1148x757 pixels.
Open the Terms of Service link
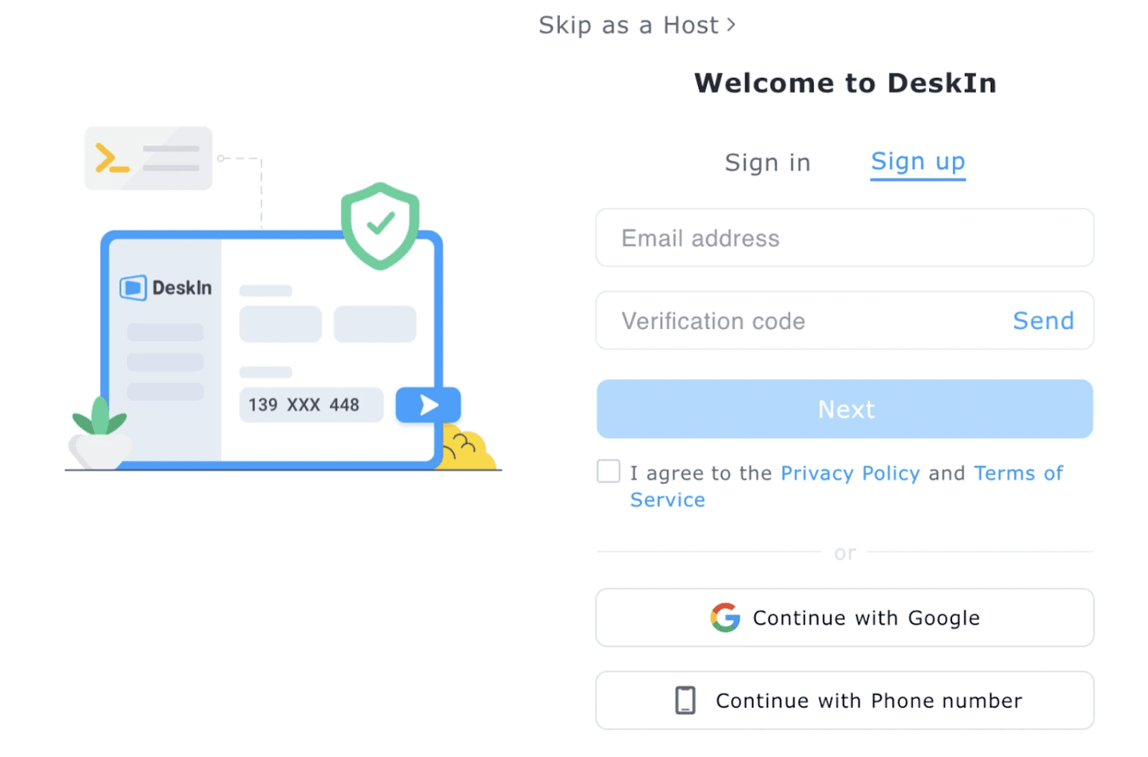pos(1019,472)
